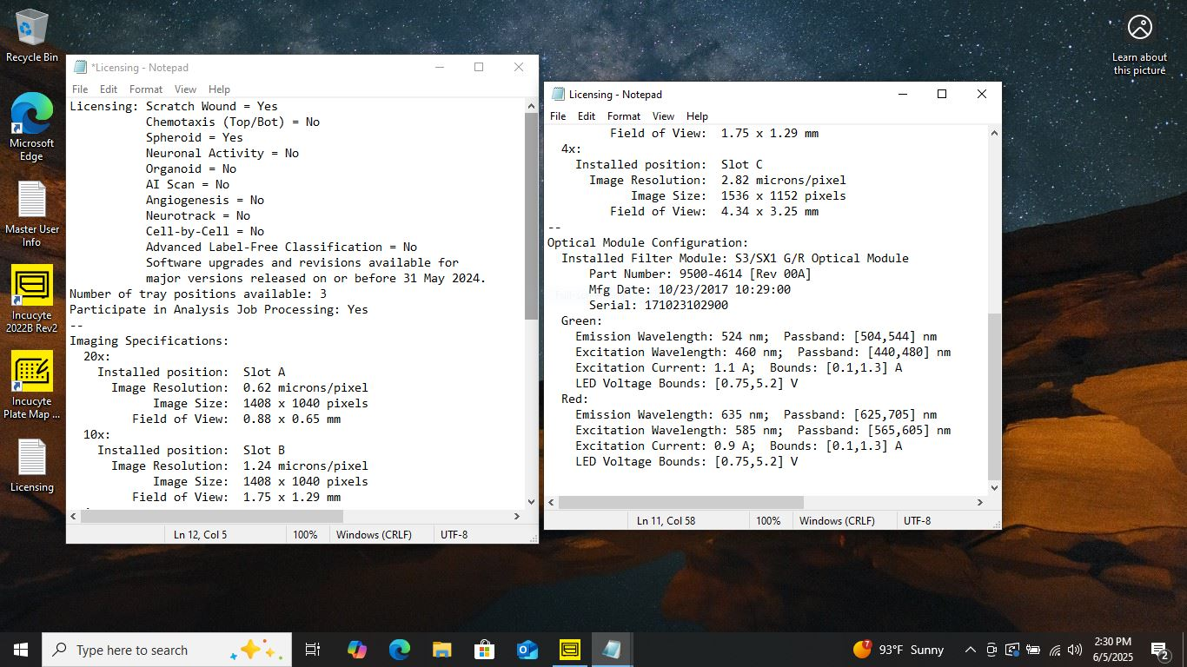Close the left *Licensing Notepad window
The height and width of the screenshot is (667, 1187).
[x=519, y=68]
